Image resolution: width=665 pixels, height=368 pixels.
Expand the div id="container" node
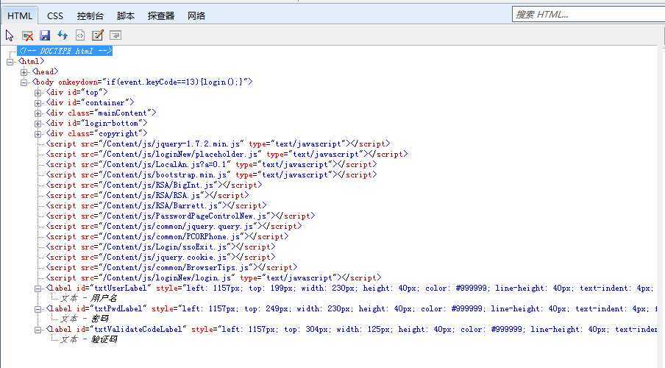pos(38,103)
